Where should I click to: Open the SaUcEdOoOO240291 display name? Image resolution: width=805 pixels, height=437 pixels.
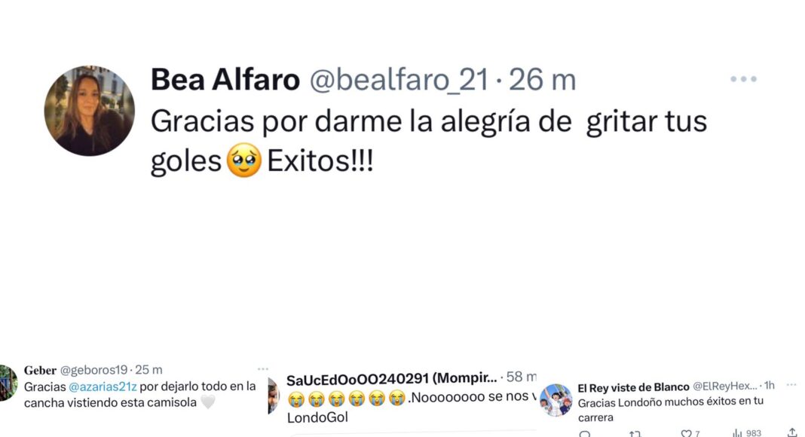tap(357, 380)
